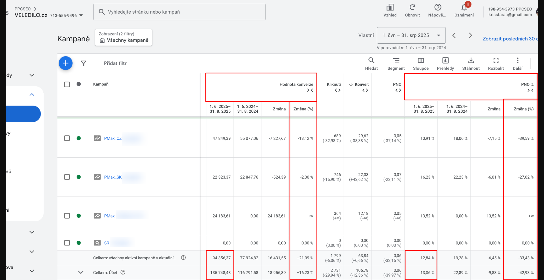Tick the PMax_SK campaign checkbox
The width and height of the screenshot is (544, 280).
(x=67, y=177)
